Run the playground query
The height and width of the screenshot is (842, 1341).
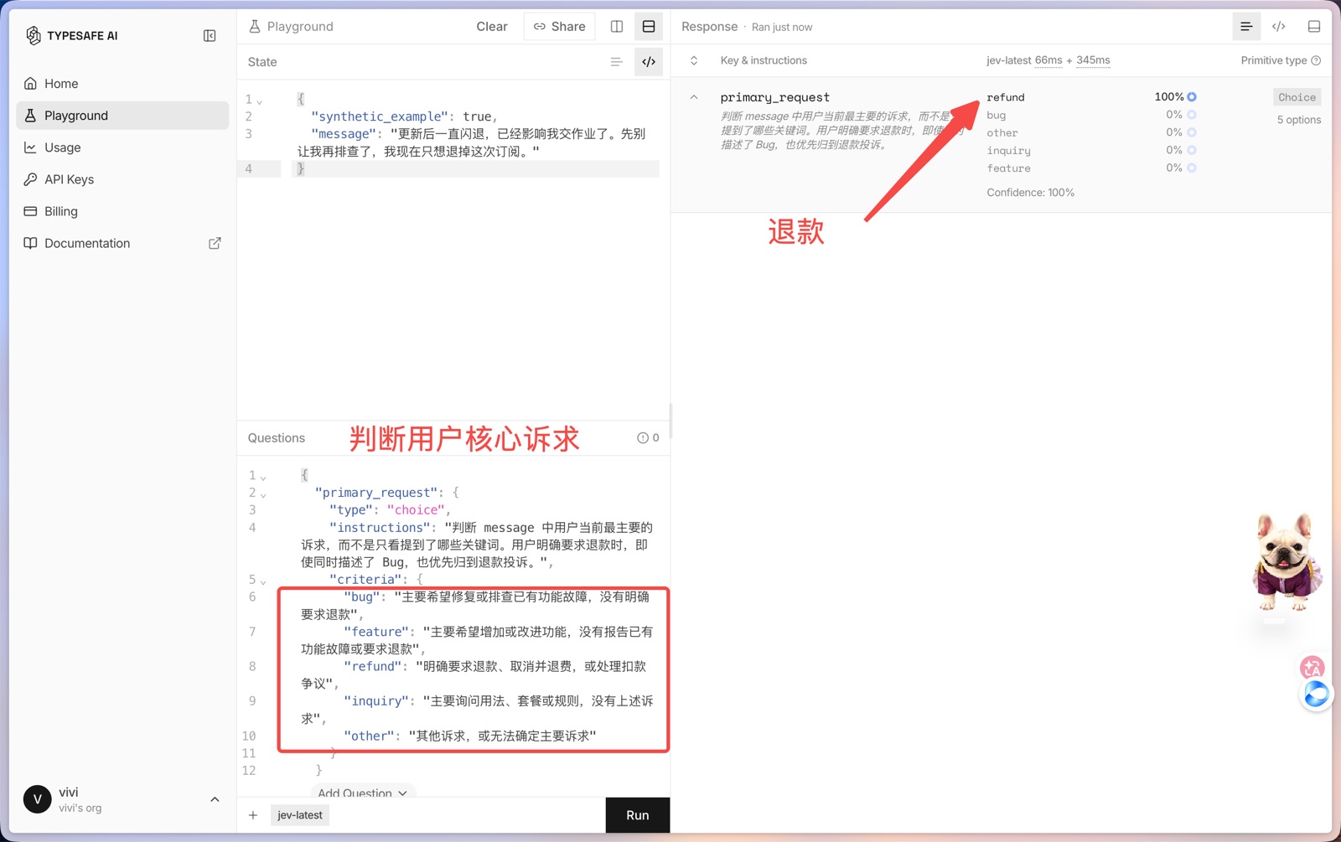(x=638, y=815)
